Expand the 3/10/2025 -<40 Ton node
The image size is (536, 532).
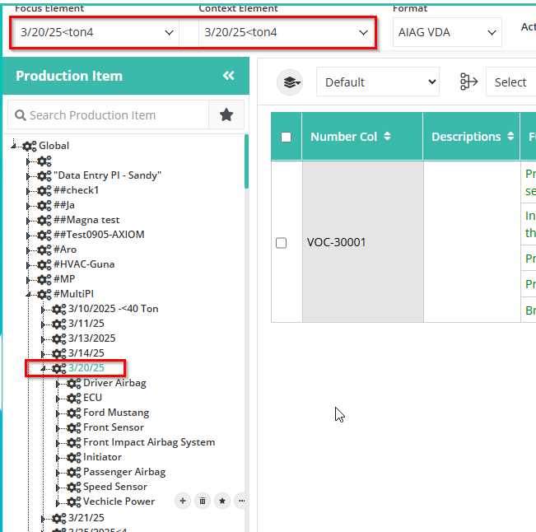43,310
